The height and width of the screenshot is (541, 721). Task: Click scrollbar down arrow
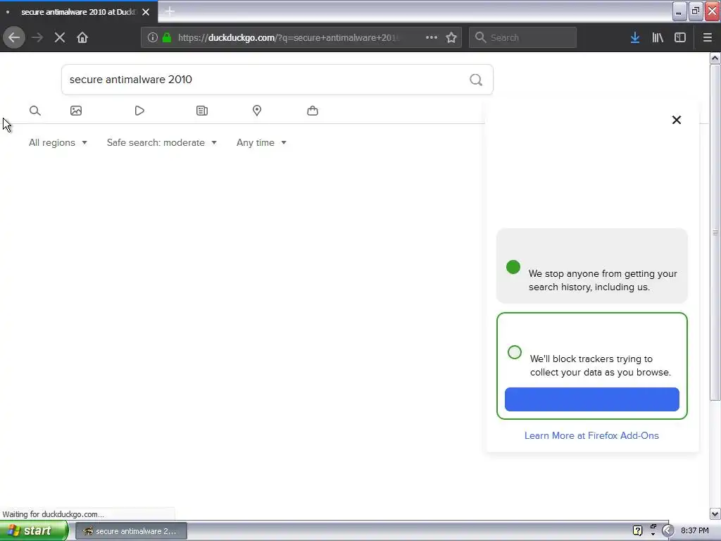pos(715,514)
